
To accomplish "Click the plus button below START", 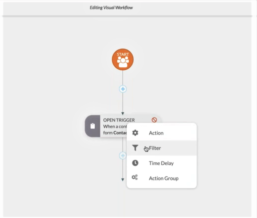I will (x=123, y=89).
